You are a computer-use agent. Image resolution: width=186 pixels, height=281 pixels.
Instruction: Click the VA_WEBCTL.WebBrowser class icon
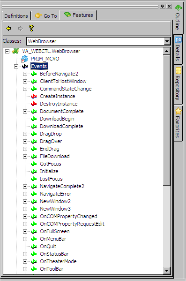(x=16, y=51)
